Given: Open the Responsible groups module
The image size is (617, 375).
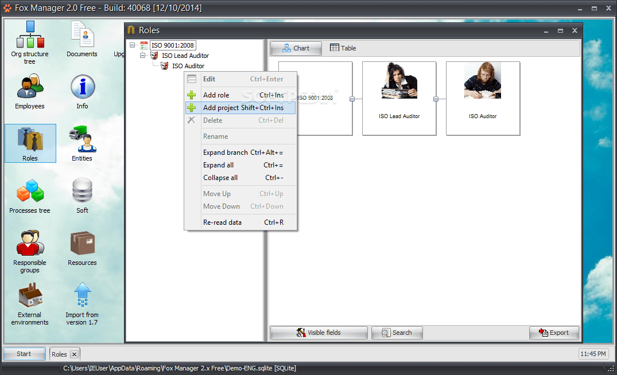Looking at the screenshot, I should [x=30, y=245].
